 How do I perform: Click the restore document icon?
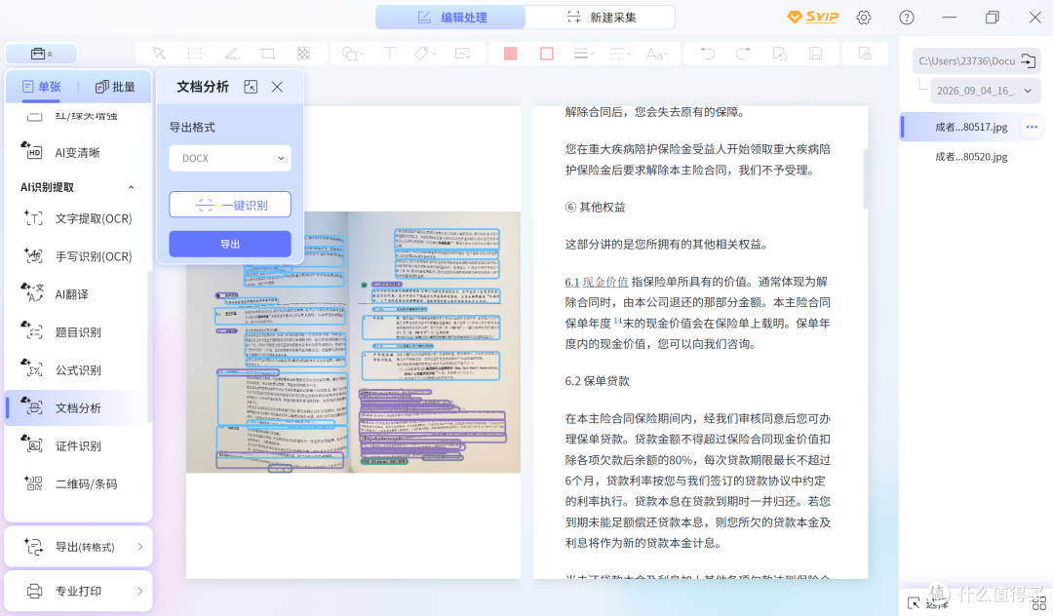pos(780,54)
